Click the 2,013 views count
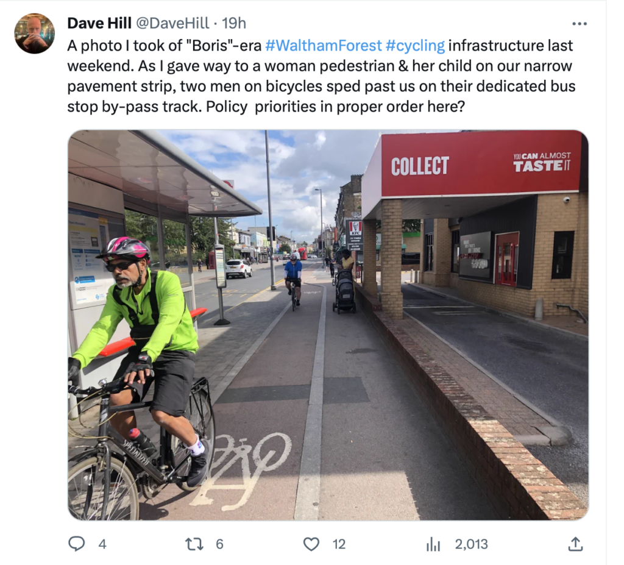This screenshot has width=624, height=565. coord(471,544)
